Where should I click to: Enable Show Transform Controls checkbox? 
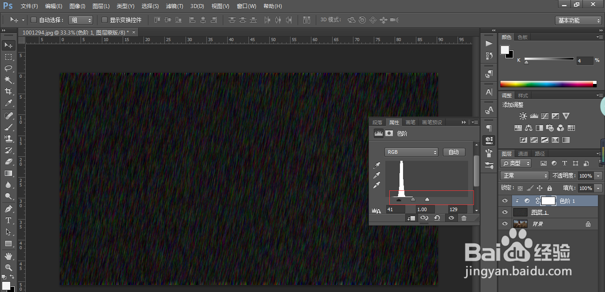105,20
